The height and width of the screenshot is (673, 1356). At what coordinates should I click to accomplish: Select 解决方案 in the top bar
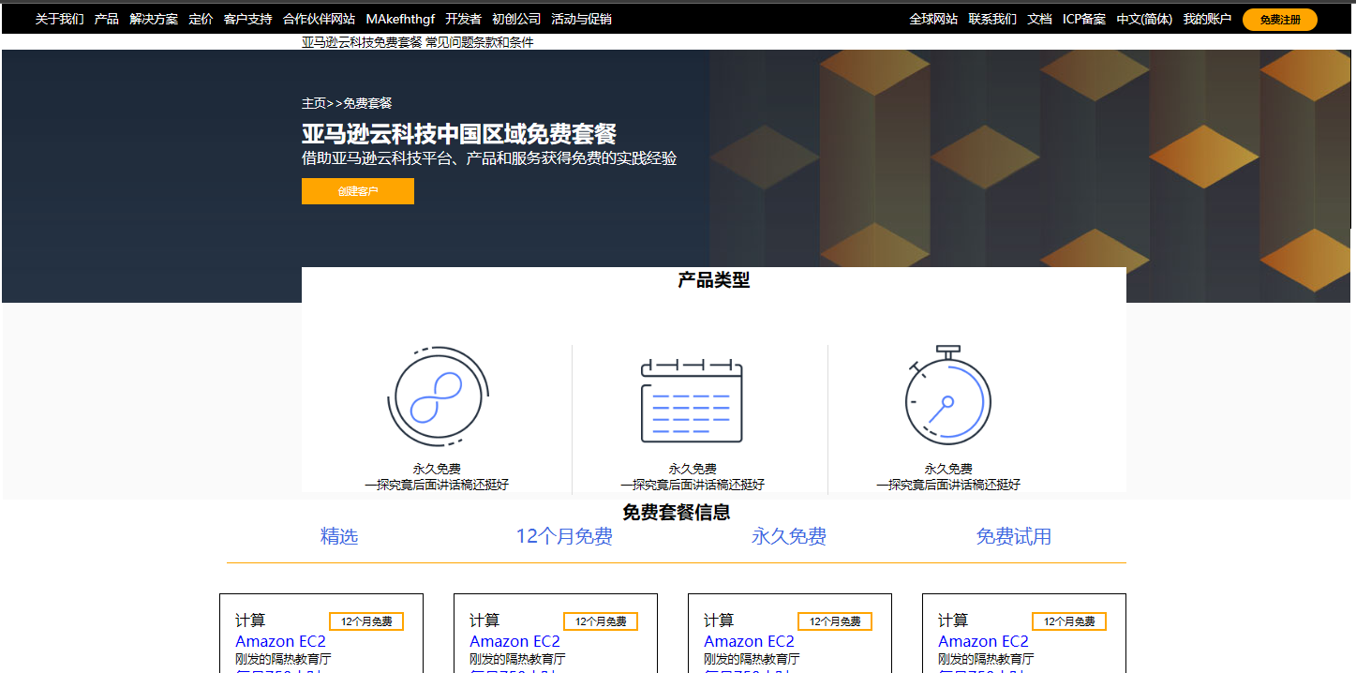click(x=154, y=19)
